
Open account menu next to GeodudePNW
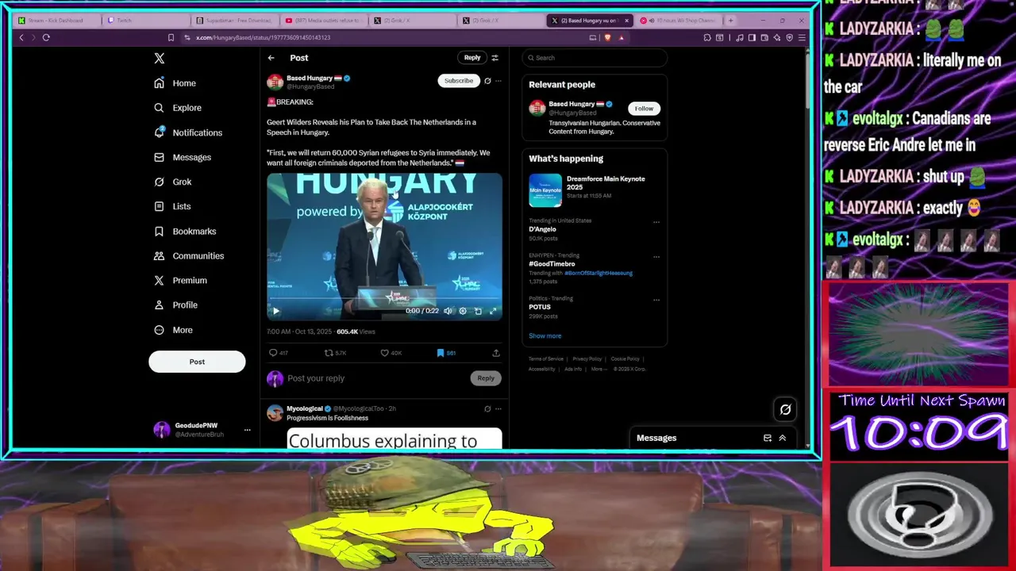pos(247,430)
